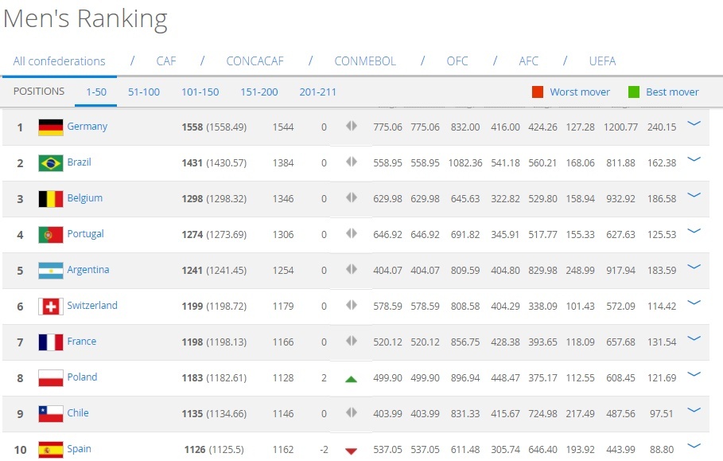Expand the Poland row details chevron
This screenshot has height=461, width=723.
click(694, 374)
